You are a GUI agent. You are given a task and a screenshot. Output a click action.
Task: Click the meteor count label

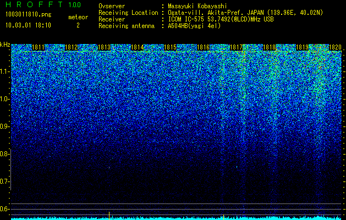coord(78,17)
